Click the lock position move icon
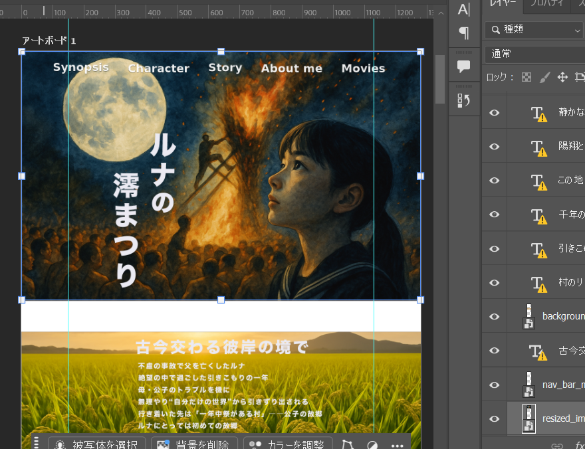 562,77
